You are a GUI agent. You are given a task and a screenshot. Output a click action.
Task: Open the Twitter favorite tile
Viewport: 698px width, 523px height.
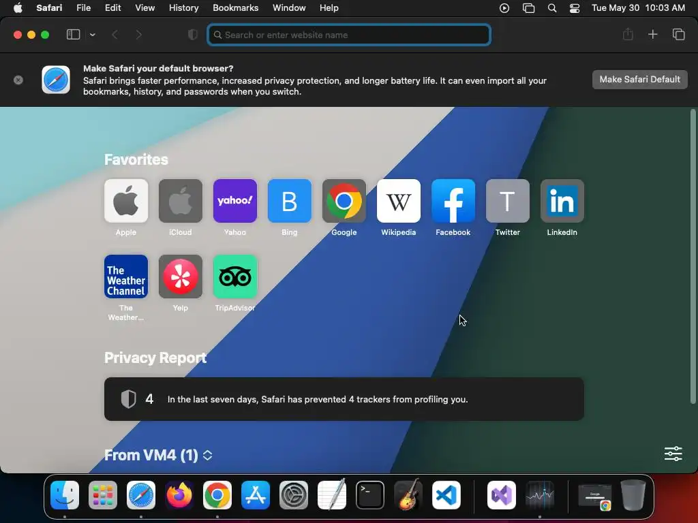coord(507,201)
